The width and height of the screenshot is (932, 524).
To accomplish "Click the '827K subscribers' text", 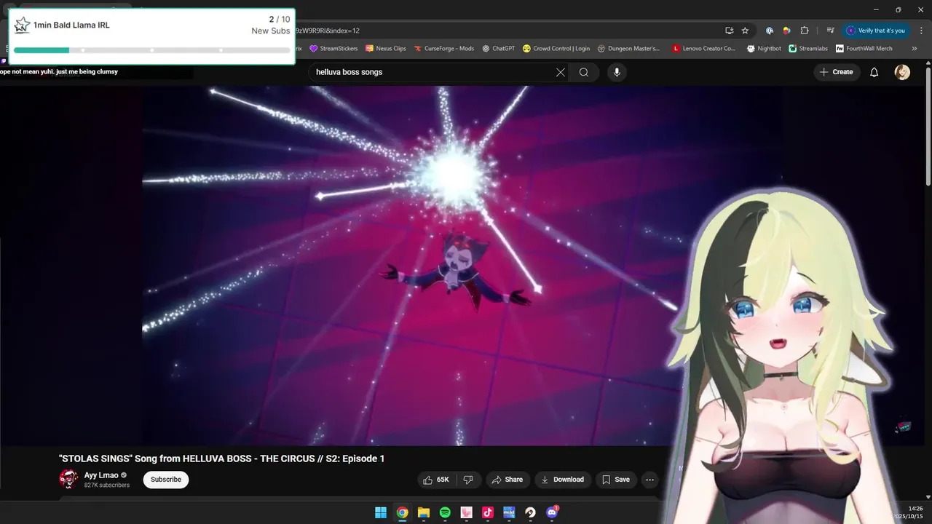I will 107,485.
